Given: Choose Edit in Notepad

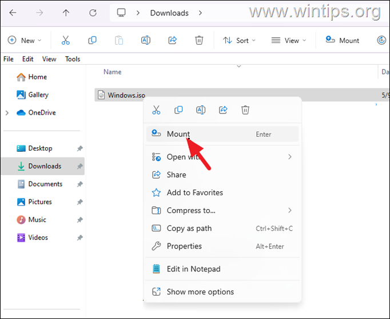Looking at the screenshot, I should (x=222, y=269).
